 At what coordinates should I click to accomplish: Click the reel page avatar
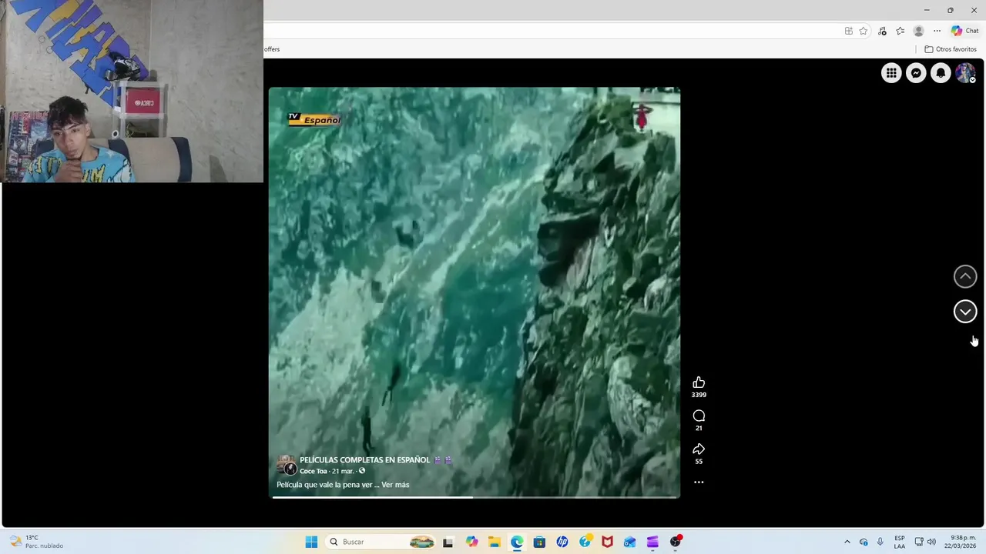[287, 465]
